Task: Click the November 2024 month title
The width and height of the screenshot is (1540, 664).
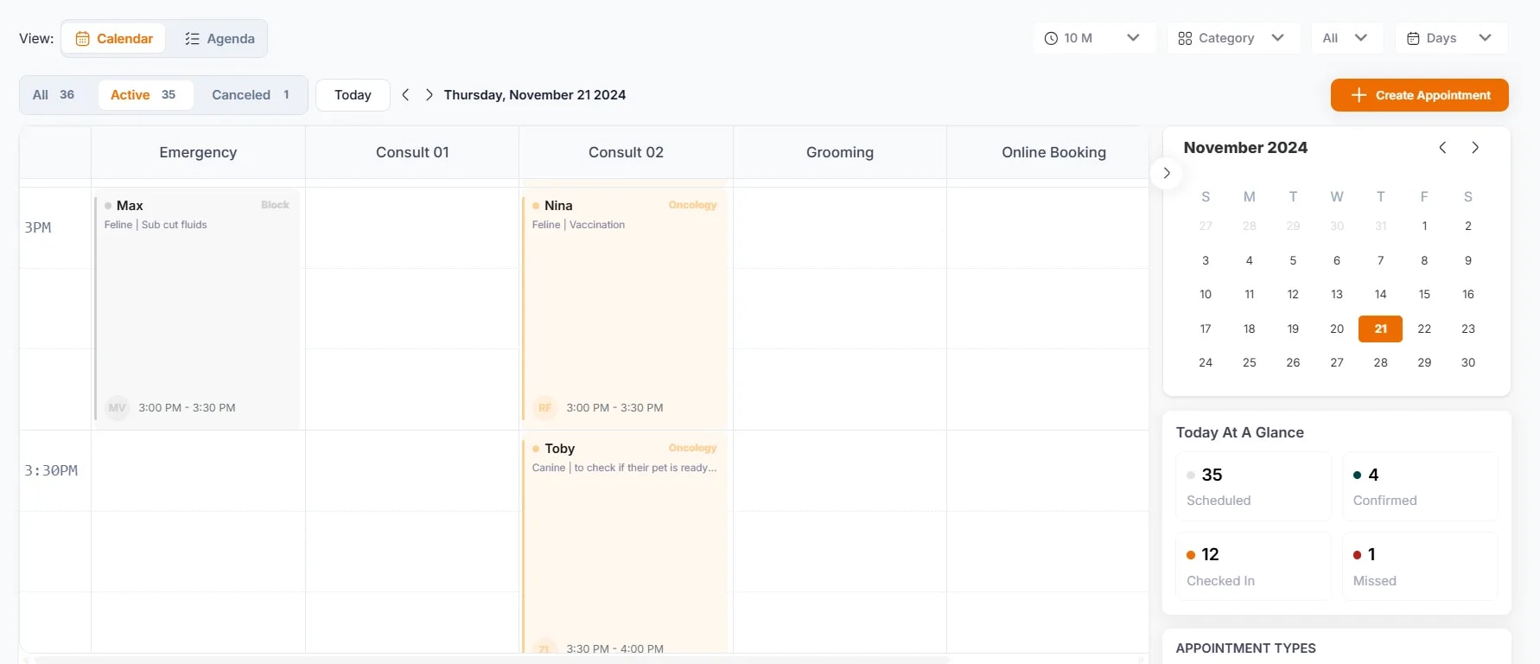Action: pyautogui.click(x=1245, y=148)
